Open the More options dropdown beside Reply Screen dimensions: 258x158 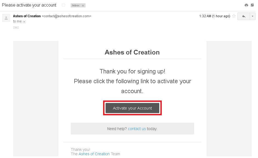253,16
